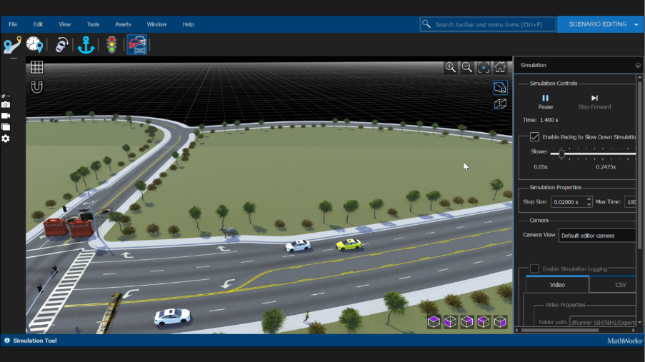This screenshot has height=362, width=645.
Task: Select the traffic light tool
Action: tap(111, 45)
